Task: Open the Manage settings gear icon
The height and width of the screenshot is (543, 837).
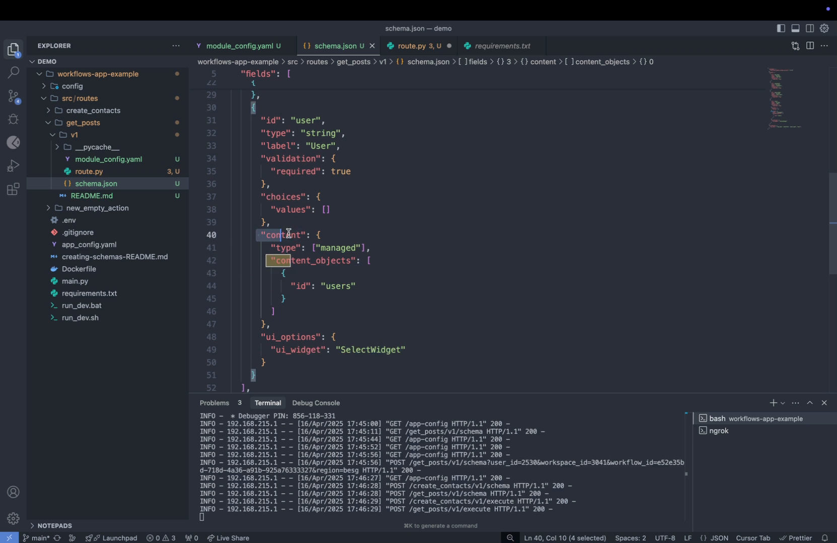Action: point(14,518)
